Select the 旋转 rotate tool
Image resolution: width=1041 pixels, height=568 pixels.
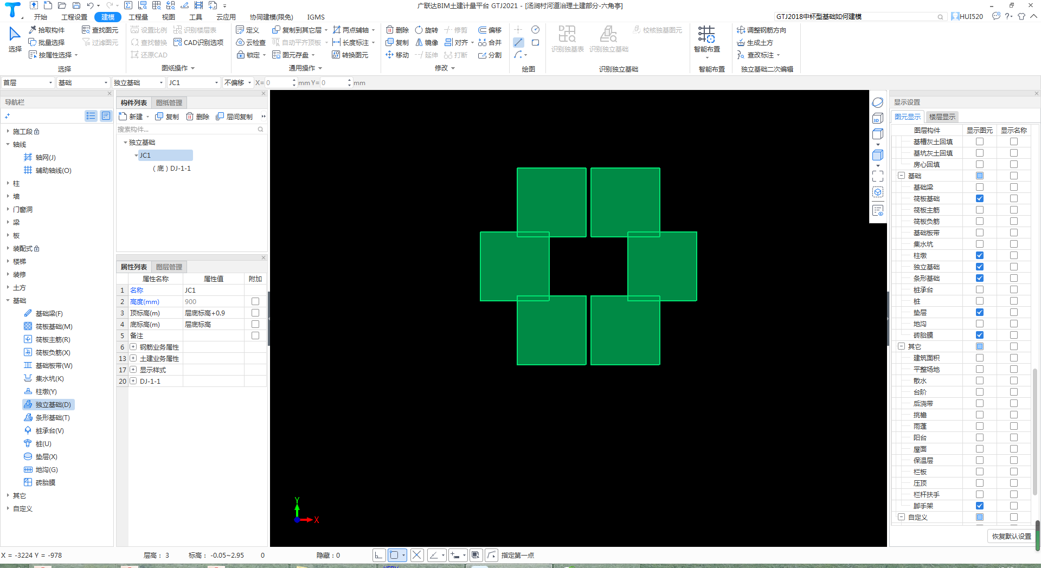(x=427, y=30)
